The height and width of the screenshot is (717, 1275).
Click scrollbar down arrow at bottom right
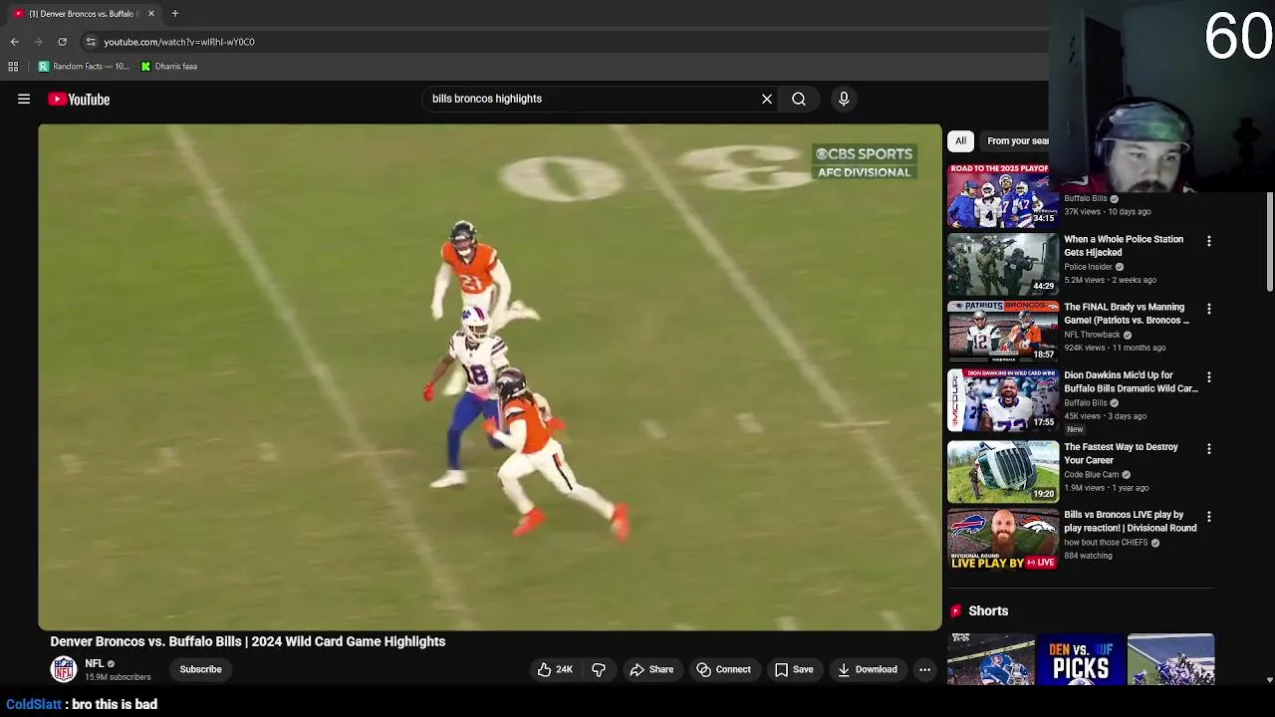1270,680
